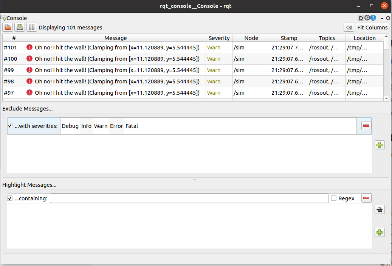Remove the containing highlight filter
This screenshot has width=392, height=266.
click(366, 198)
